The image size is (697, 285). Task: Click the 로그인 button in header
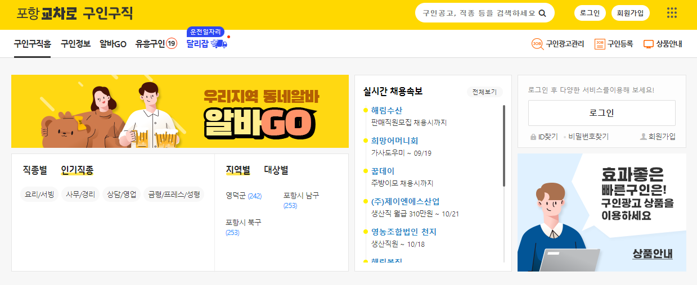point(590,13)
